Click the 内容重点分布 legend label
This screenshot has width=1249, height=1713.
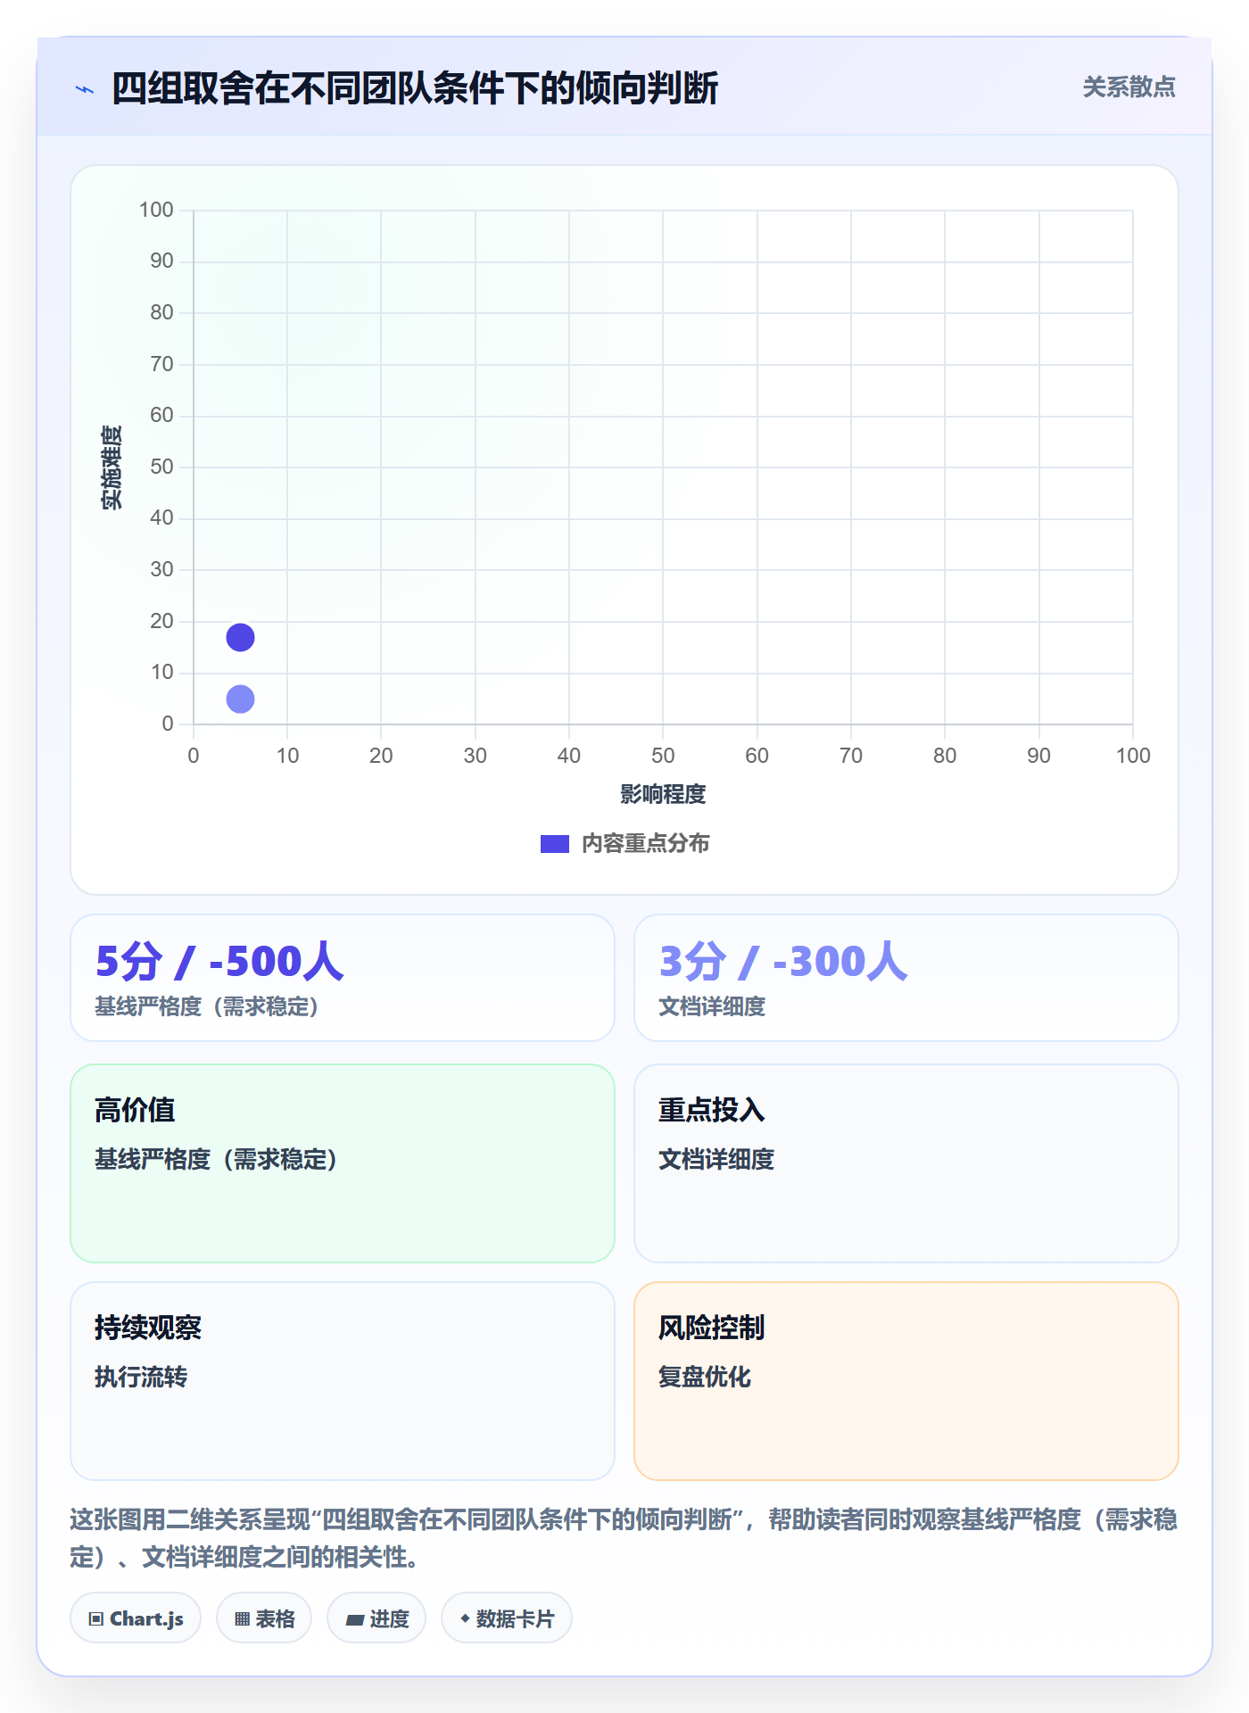(645, 844)
